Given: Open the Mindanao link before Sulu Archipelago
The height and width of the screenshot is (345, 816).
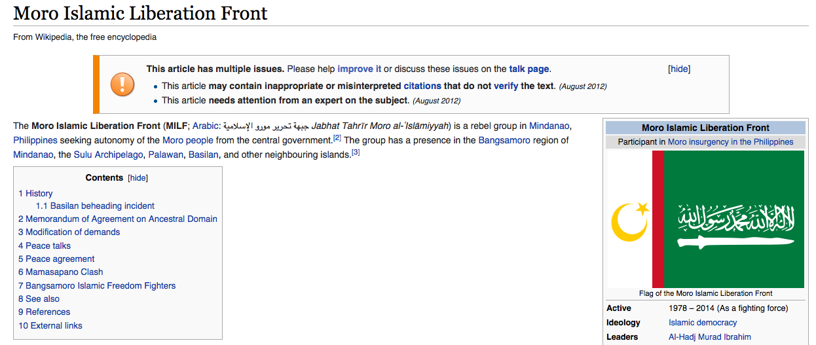Looking at the screenshot, I should 33,154.
